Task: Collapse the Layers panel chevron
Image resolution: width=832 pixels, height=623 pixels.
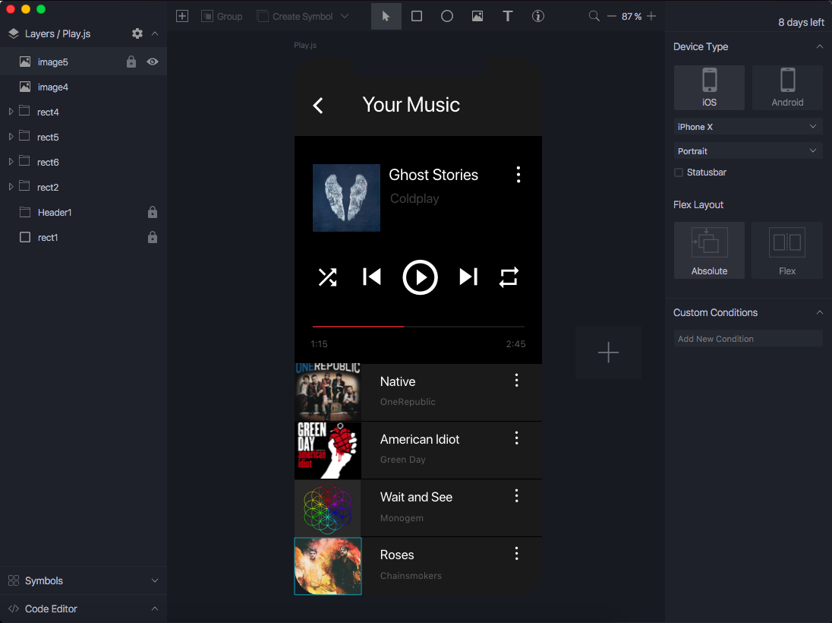Action: [x=154, y=33]
